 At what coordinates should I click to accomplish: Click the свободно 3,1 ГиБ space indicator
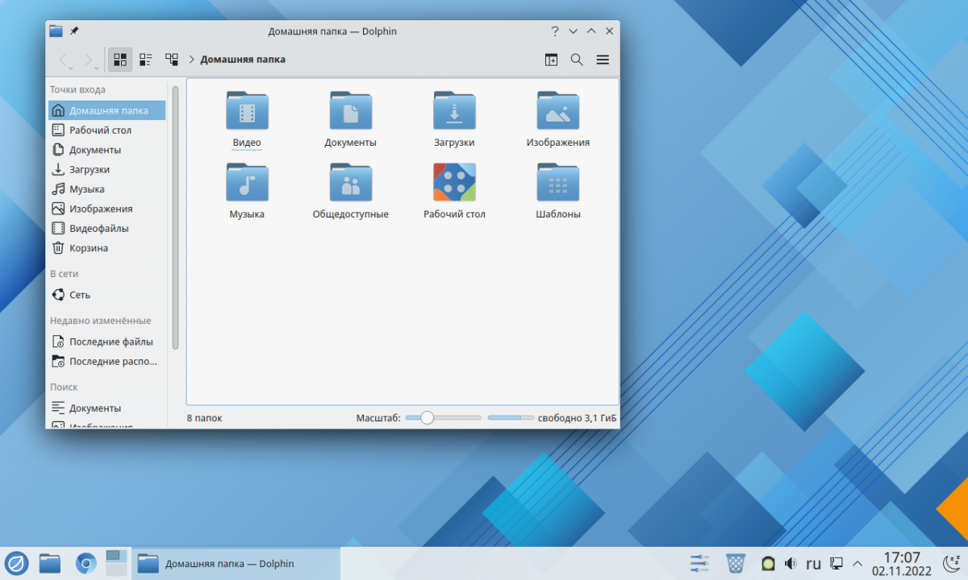577,417
